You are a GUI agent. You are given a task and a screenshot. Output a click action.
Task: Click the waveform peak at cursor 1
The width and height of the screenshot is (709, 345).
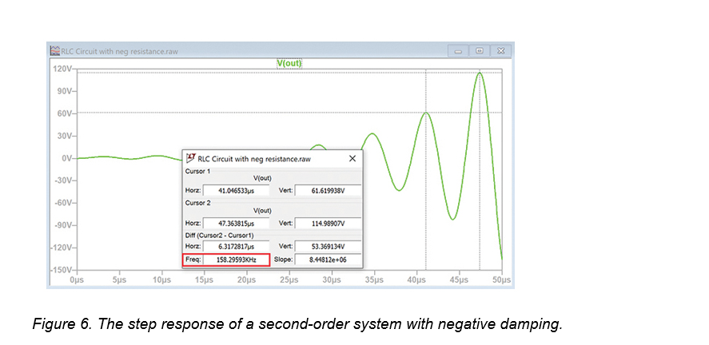pyautogui.click(x=426, y=113)
